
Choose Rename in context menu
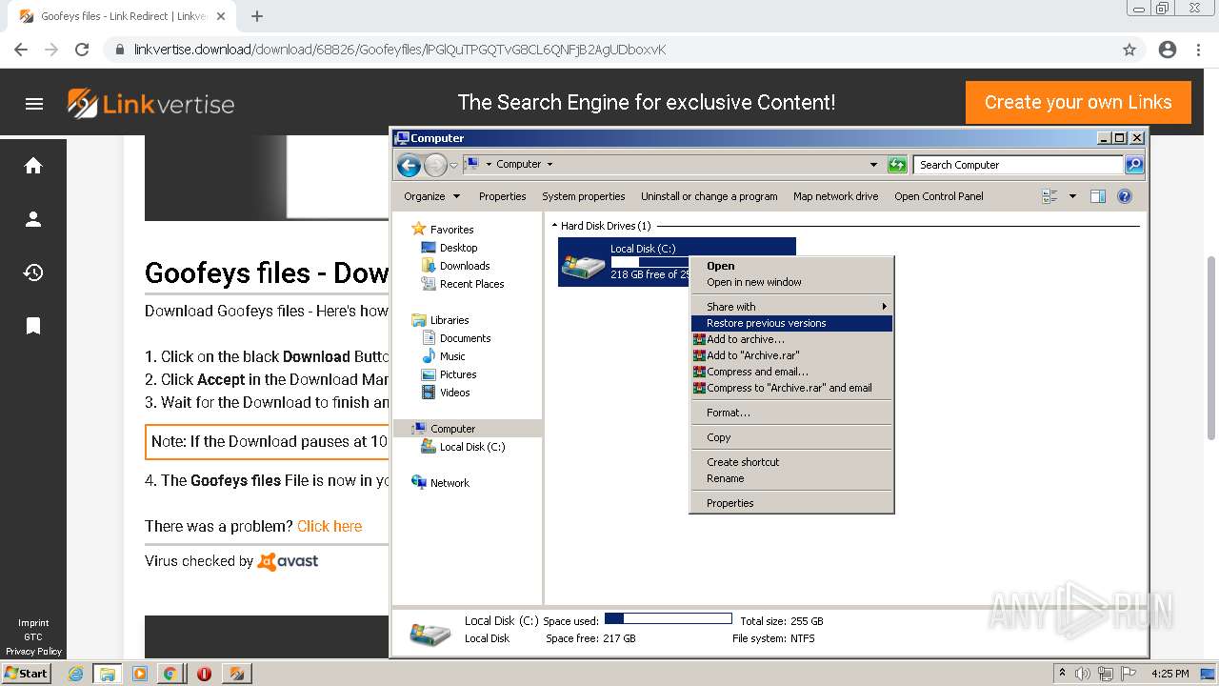point(791,478)
